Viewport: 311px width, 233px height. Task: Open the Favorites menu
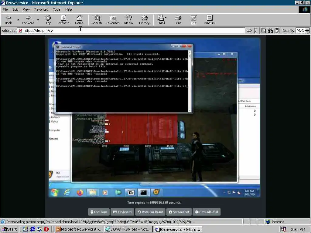click(x=41, y=9)
